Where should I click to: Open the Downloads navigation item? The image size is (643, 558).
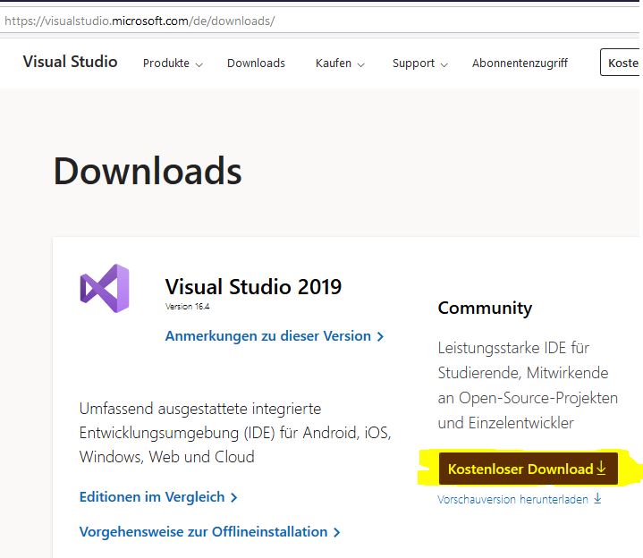click(256, 63)
